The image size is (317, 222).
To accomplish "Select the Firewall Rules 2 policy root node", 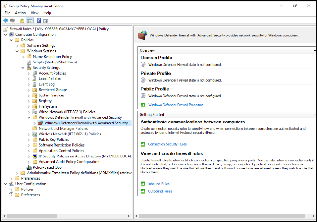I will click(x=59, y=29).
